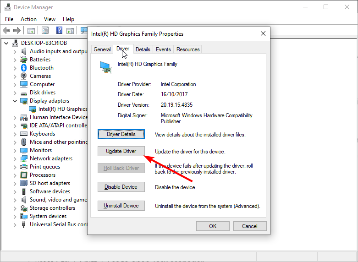Click the Universal Serial Bus plug icon
The width and height of the screenshot is (358, 262).
(24, 224)
